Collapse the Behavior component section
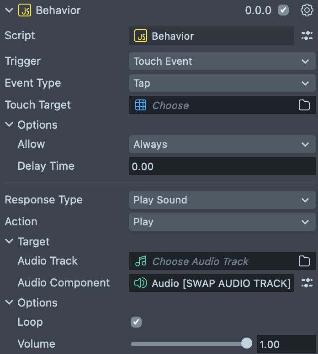The height and width of the screenshot is (354, 318). tap(9, 10)
